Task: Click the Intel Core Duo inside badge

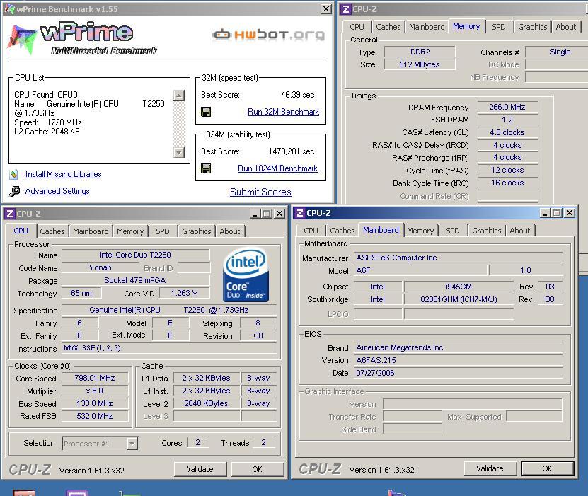Action: [246, 275]
